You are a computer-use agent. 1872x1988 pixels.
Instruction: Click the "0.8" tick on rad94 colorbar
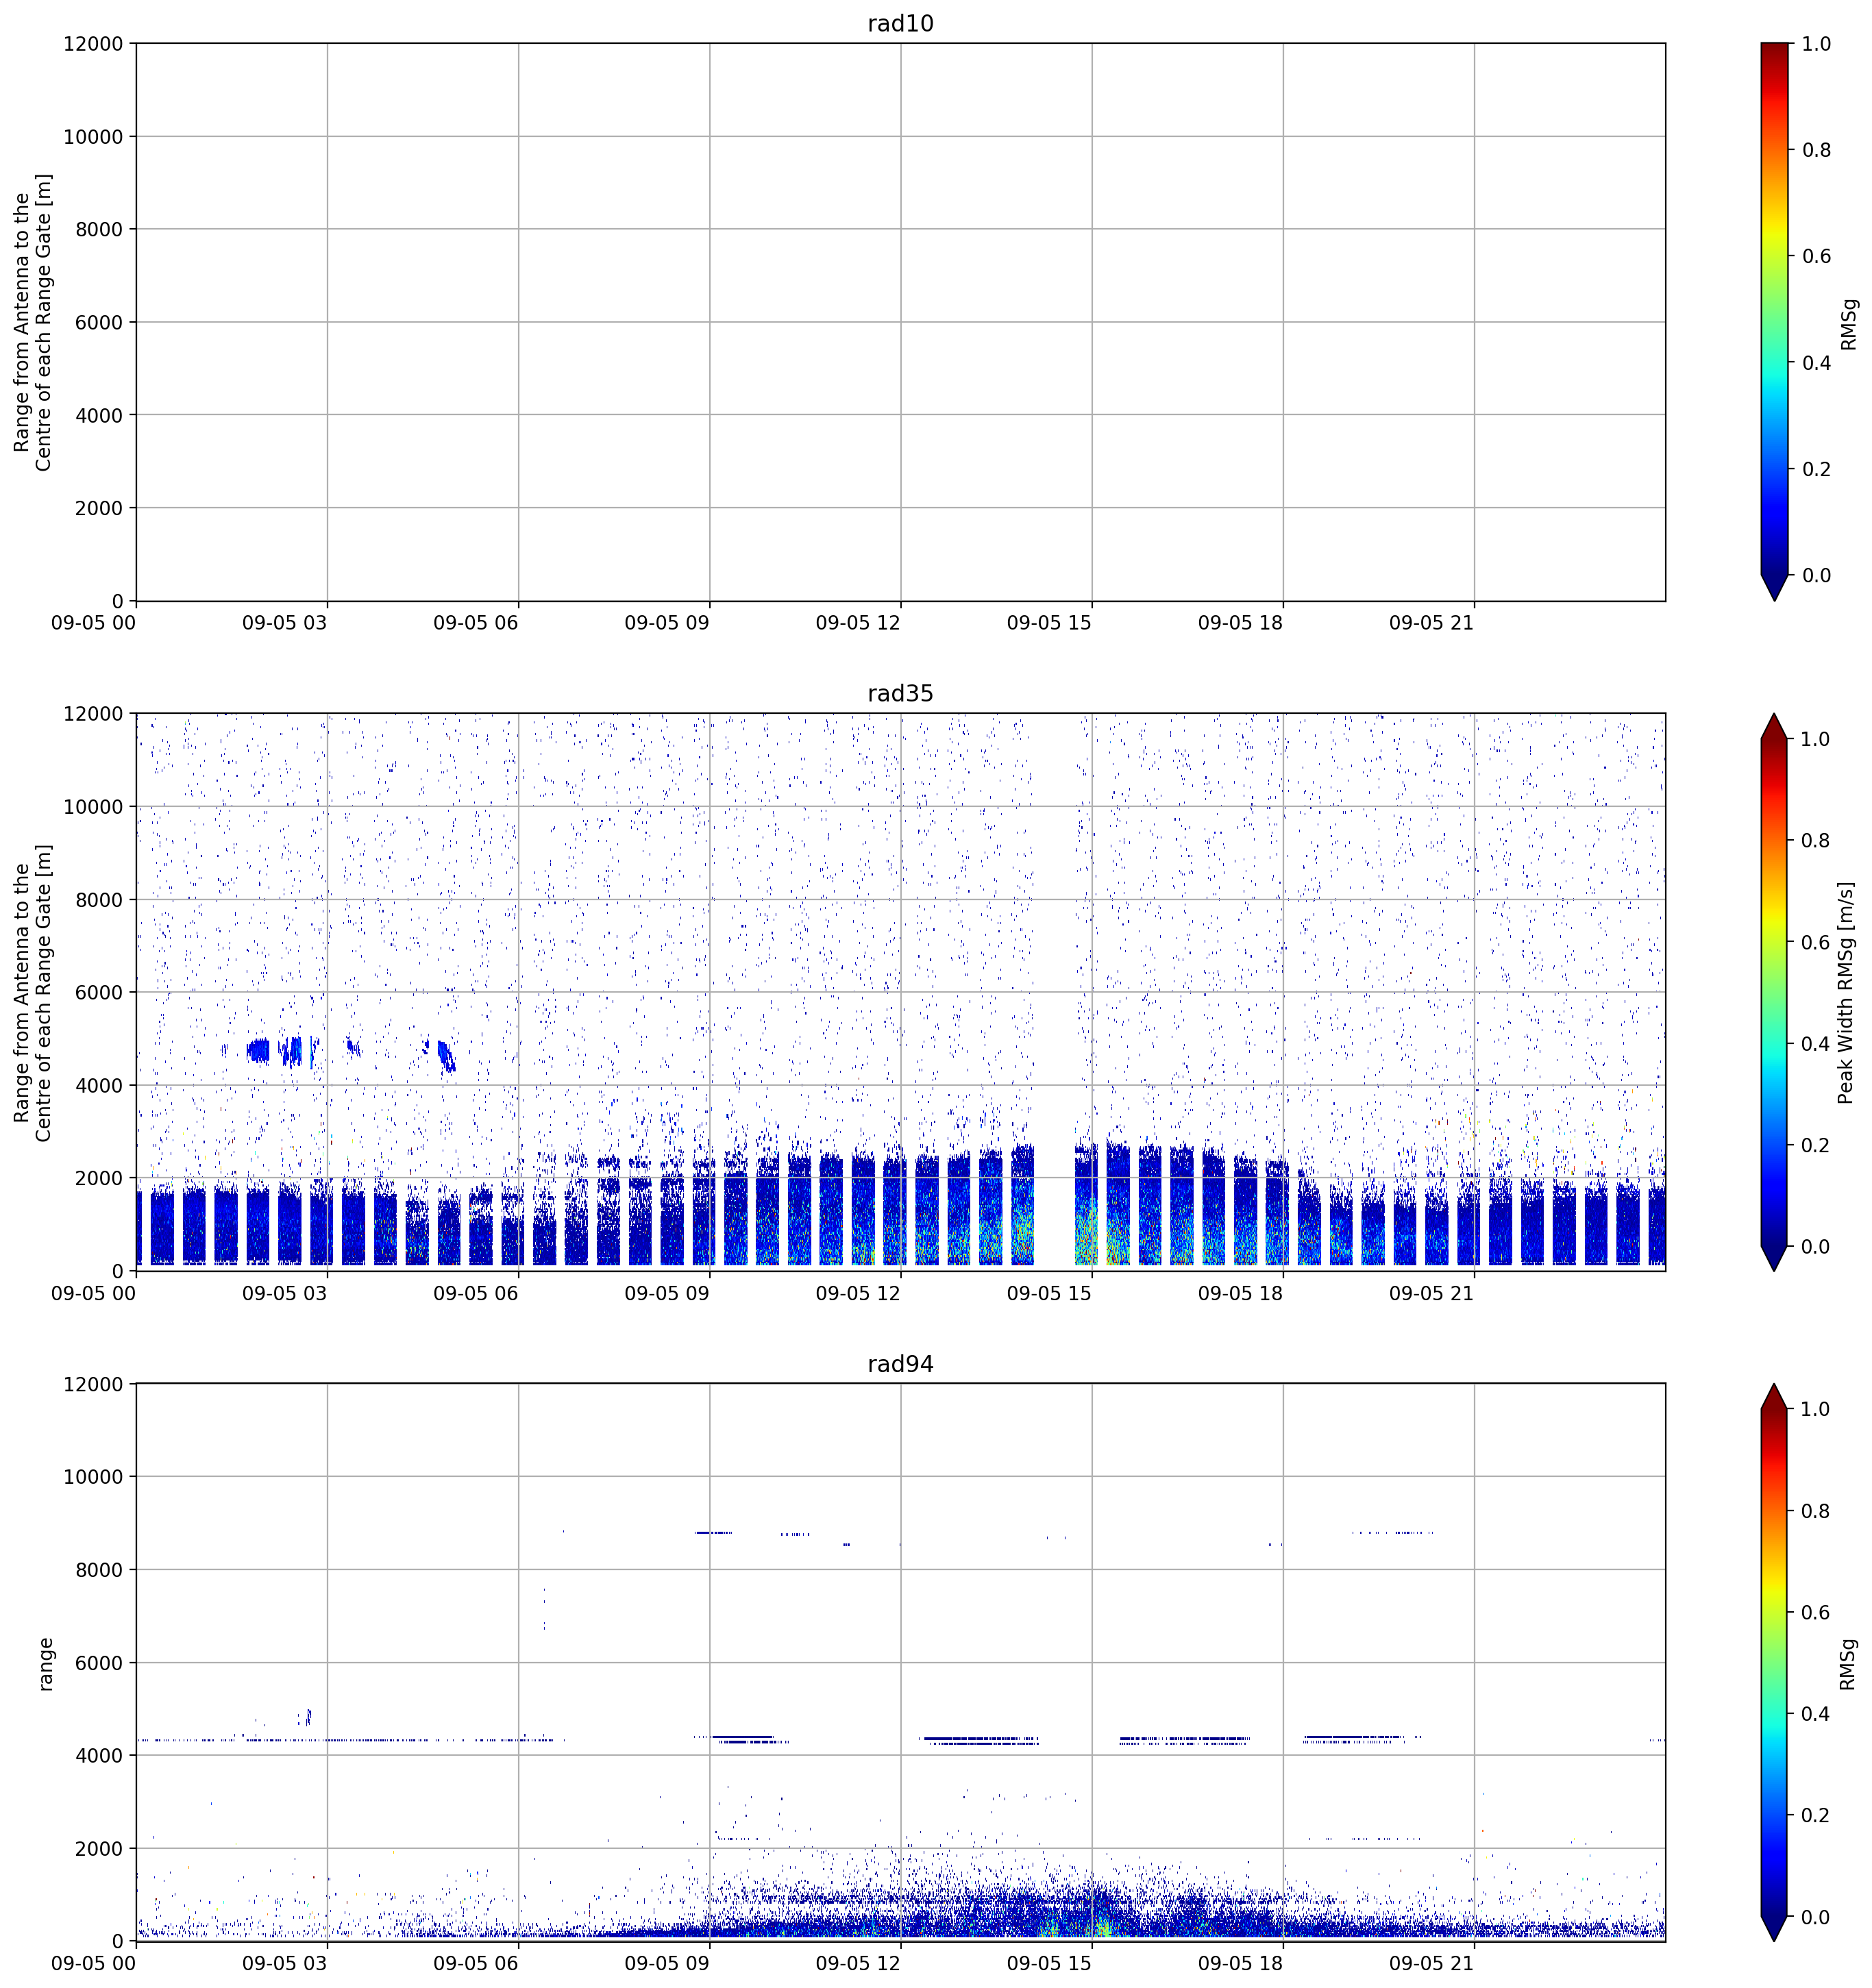click(1816, 1511)
